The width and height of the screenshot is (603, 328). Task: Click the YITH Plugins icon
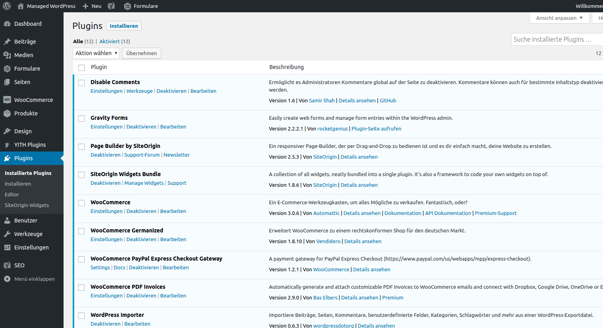(x=7, y=145)
